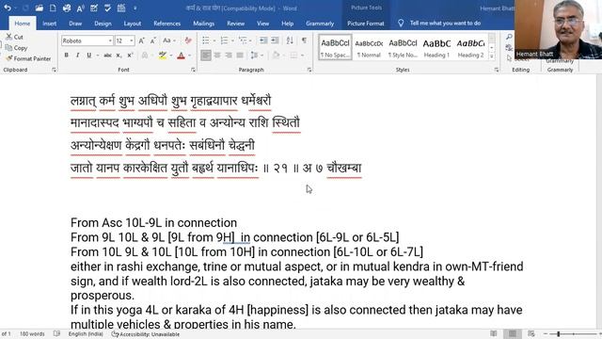Align text left
This screenshot has width=602, height=339.
[x=206, y=56]
